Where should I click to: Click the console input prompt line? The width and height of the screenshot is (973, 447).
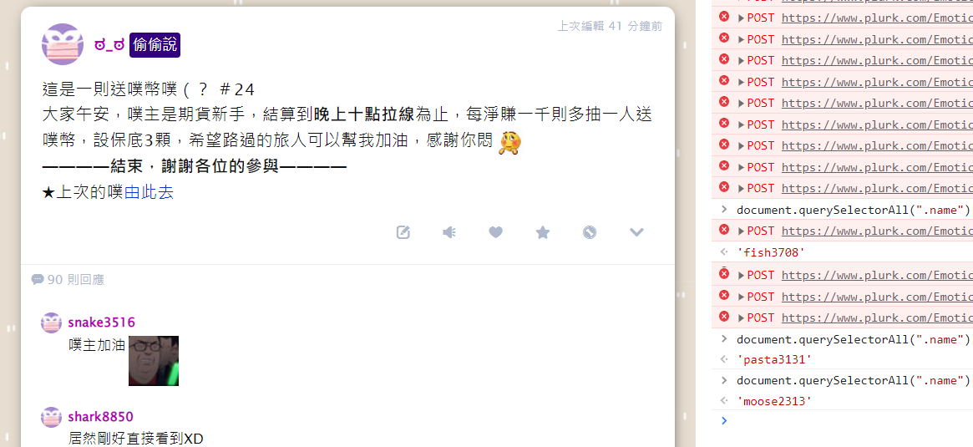(x=842, y=421)
